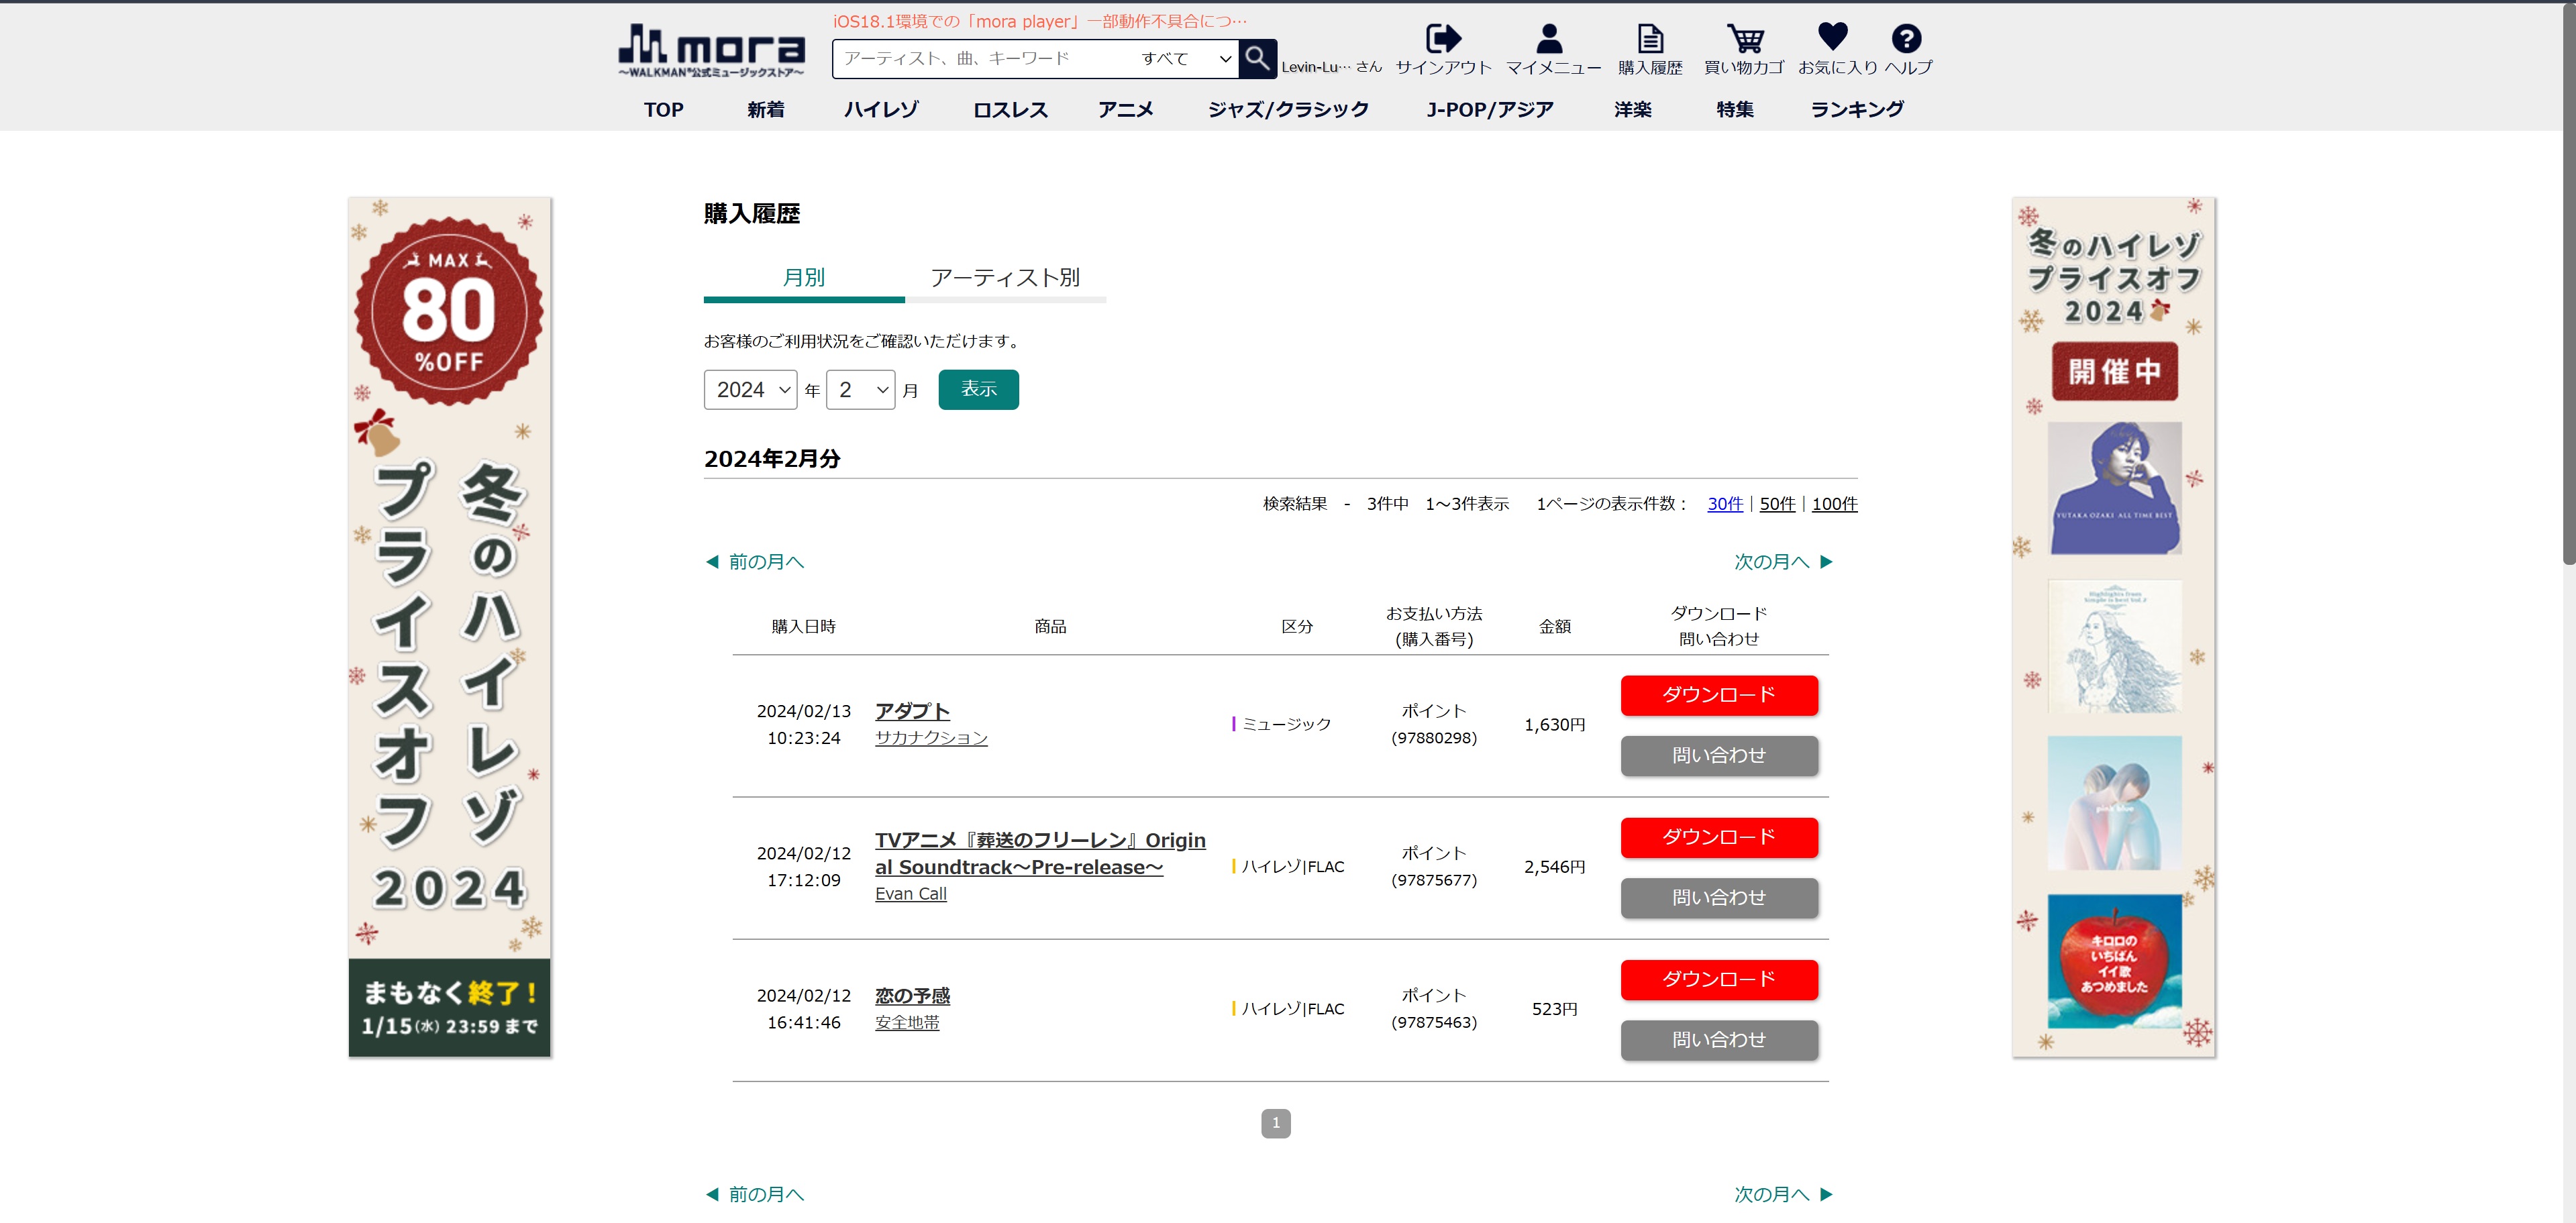This screenshot has height=1223, width=2576.
Task: Open J-POP/アジア navigation item
Action: [x=1489, y=110]
